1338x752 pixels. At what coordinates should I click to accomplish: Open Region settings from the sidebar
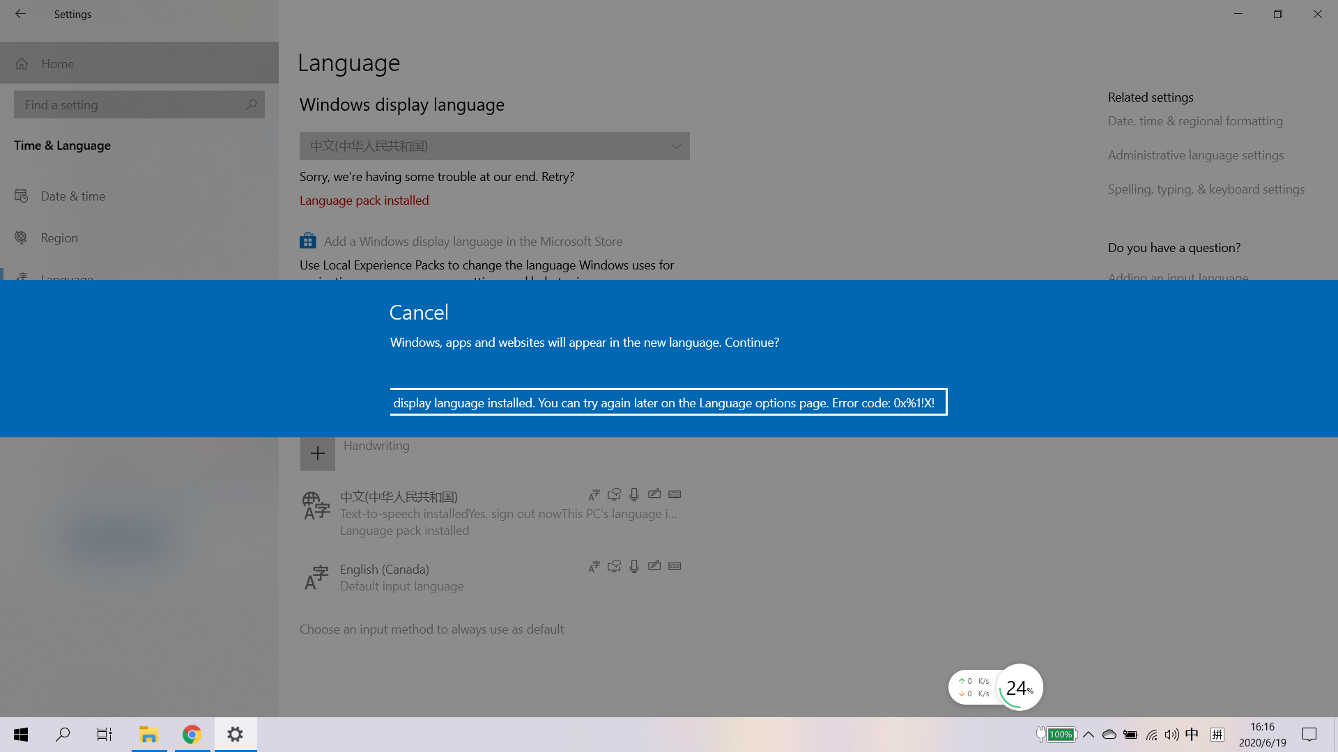click(59, 237)
